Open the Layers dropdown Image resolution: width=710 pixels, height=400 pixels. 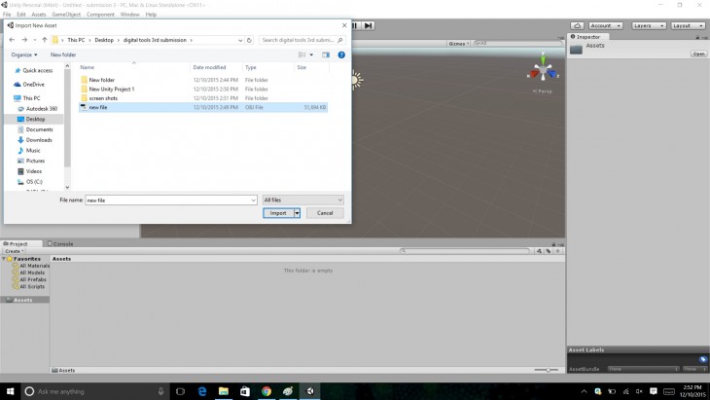tap(646, 25)
